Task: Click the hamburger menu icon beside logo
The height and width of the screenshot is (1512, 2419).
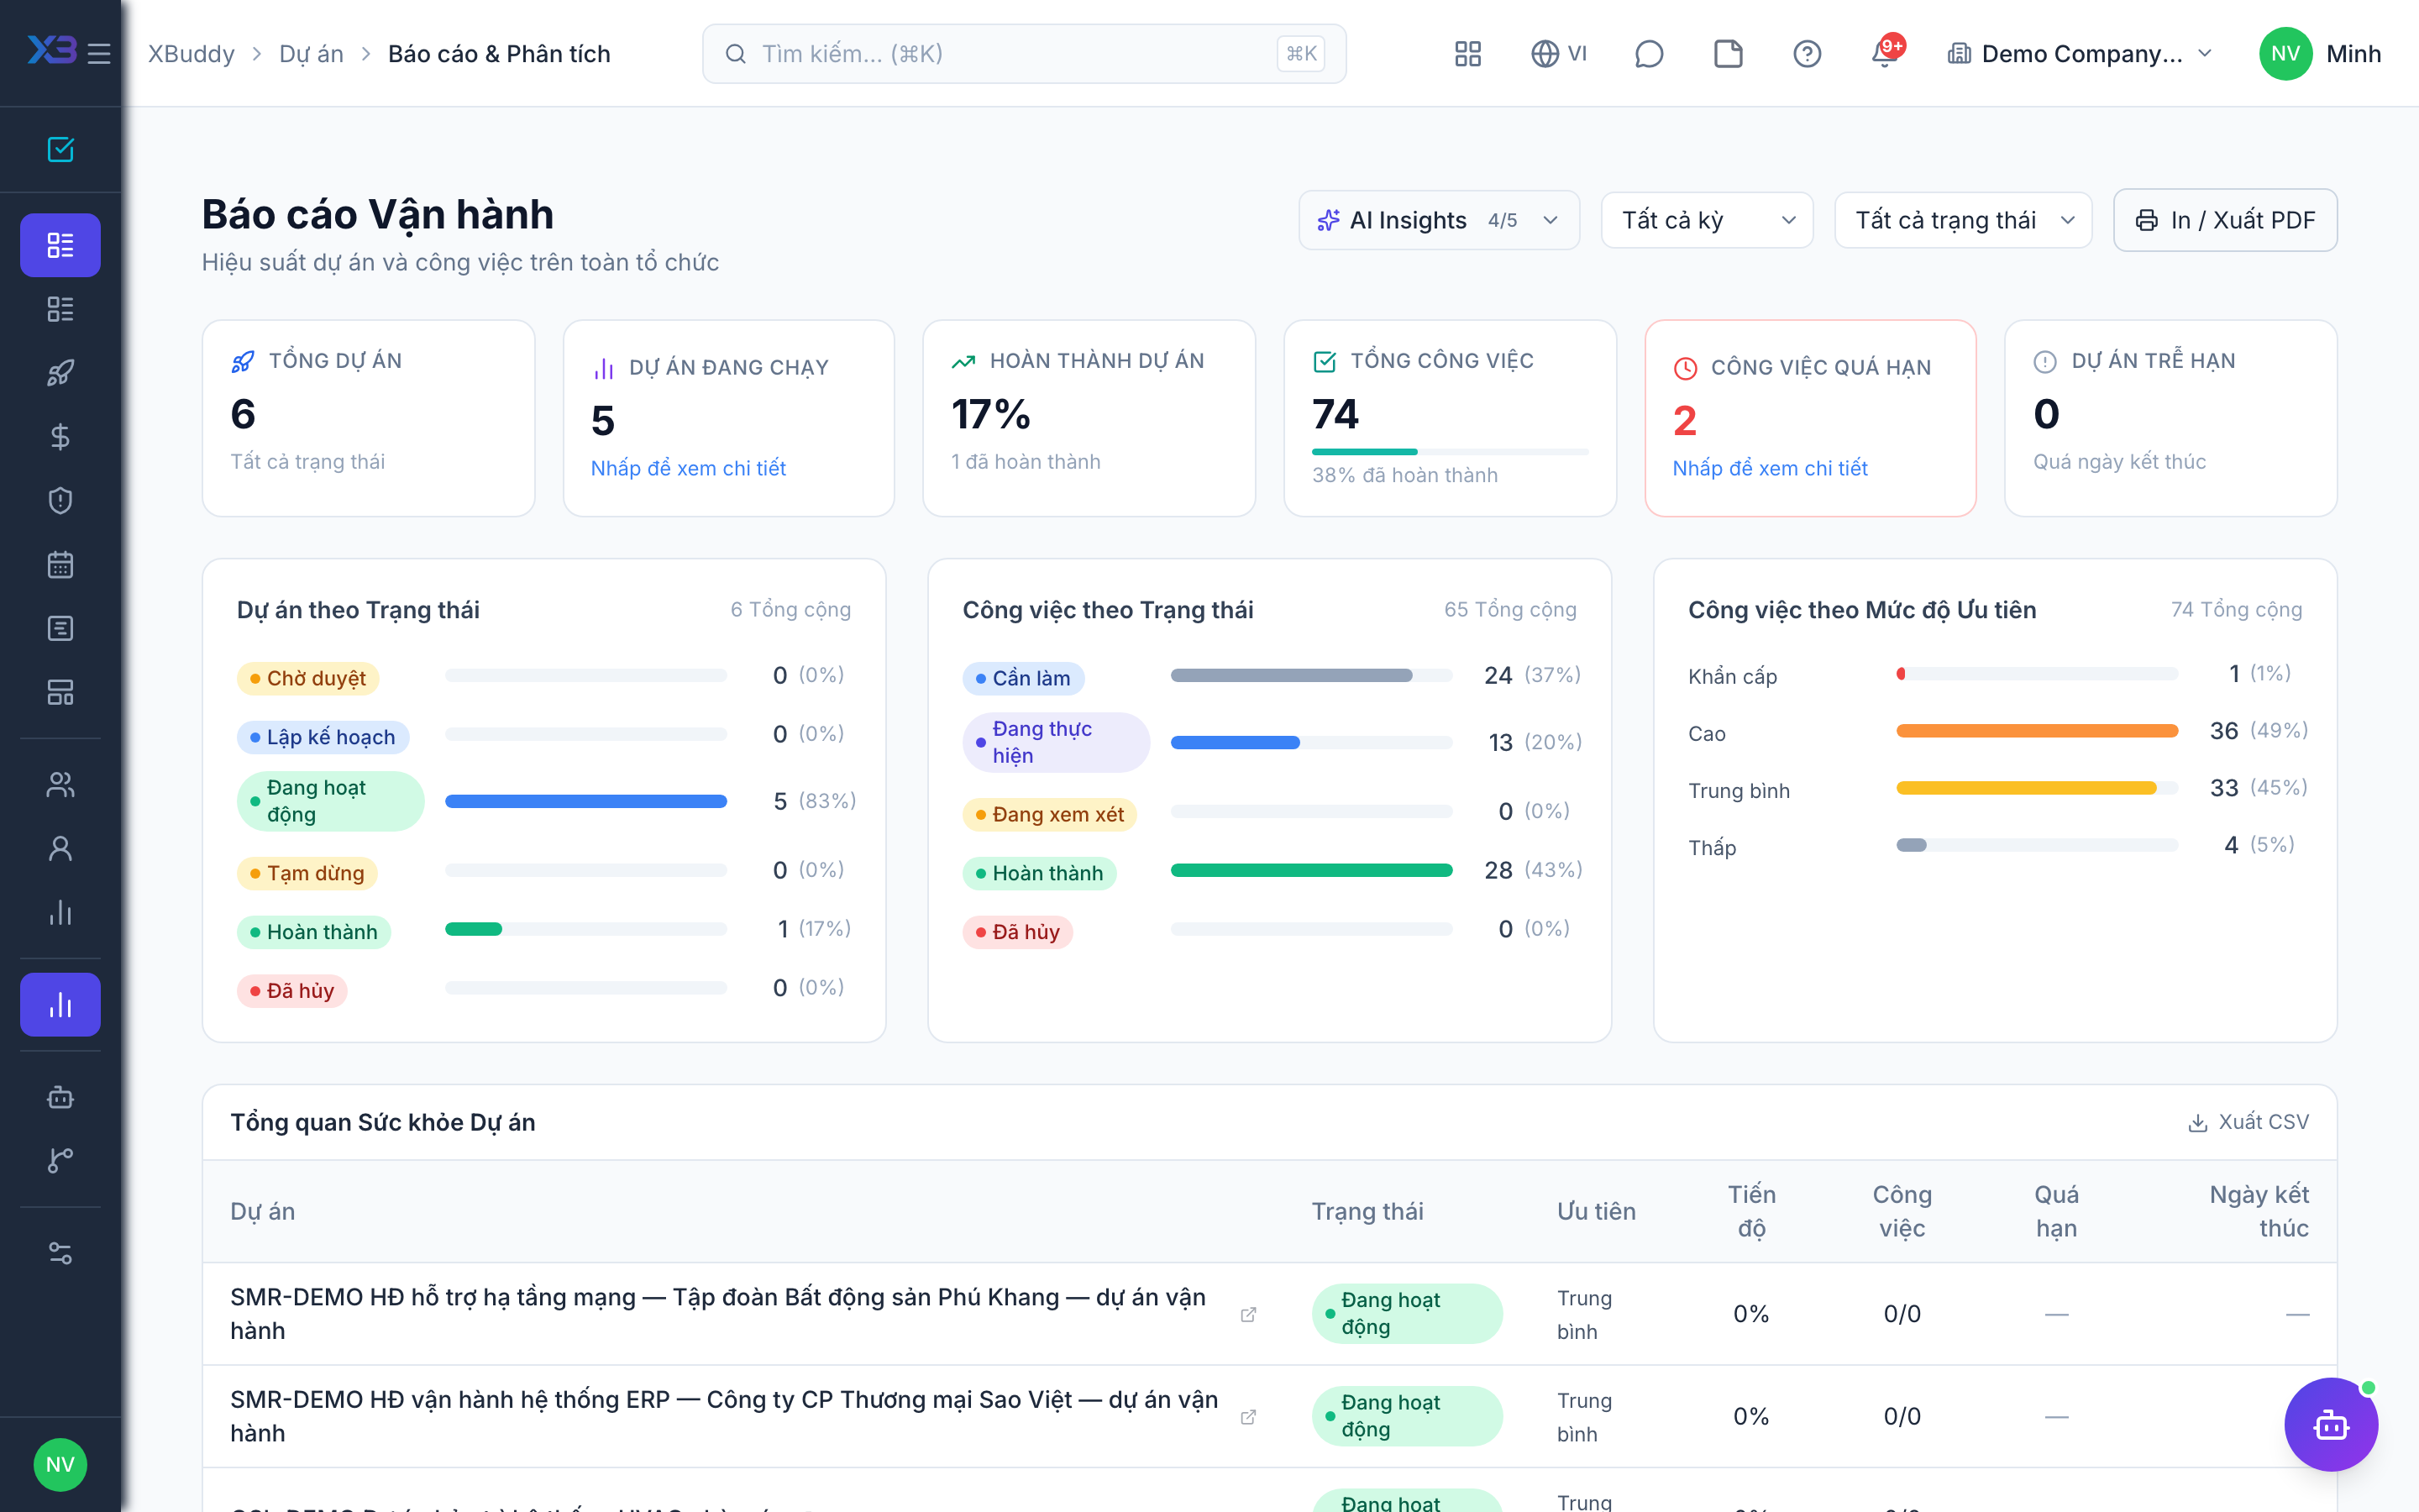Action: point(99,54)
